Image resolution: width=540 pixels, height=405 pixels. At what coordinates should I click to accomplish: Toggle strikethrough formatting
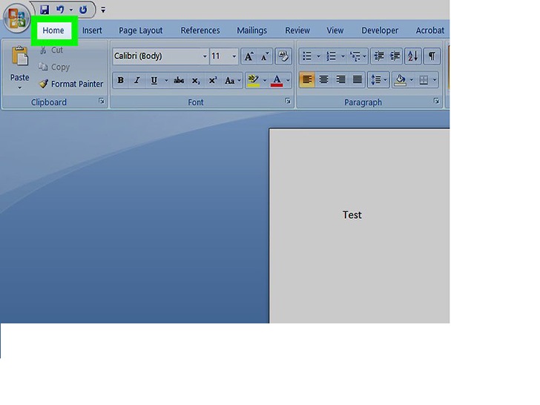pos(179,80)
